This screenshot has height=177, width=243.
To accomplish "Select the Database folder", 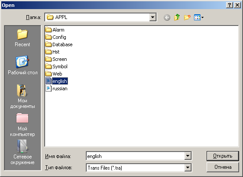I will pyautogui.click(x=59, y=44).
